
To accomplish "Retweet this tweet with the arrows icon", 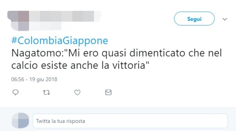I will [x=46, y=92].
